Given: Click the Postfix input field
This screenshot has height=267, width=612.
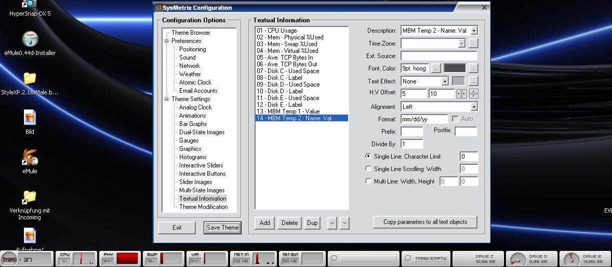Looking at the screenshot, I should pos(466,132).
